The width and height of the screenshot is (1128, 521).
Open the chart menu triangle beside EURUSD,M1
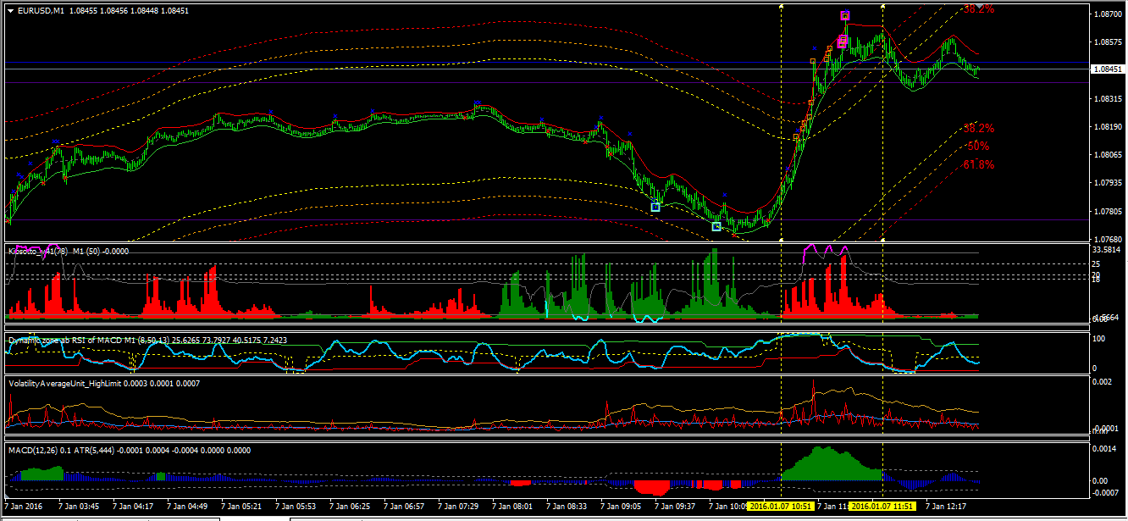click(x=10, y=10)
